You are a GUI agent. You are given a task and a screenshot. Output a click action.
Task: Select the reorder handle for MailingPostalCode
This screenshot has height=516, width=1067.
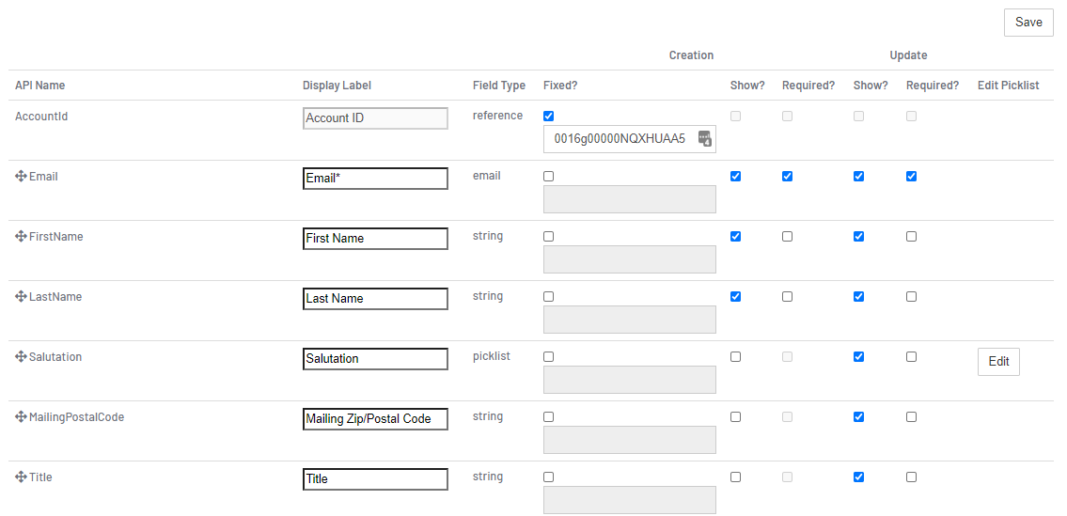(21, 416)
